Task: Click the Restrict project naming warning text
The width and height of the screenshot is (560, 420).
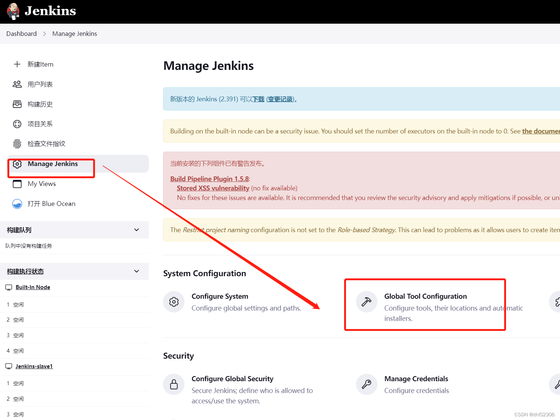Action: (365, 230)
